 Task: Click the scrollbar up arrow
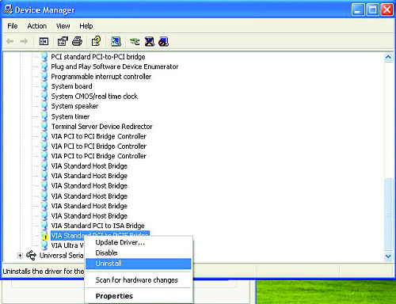388,57
